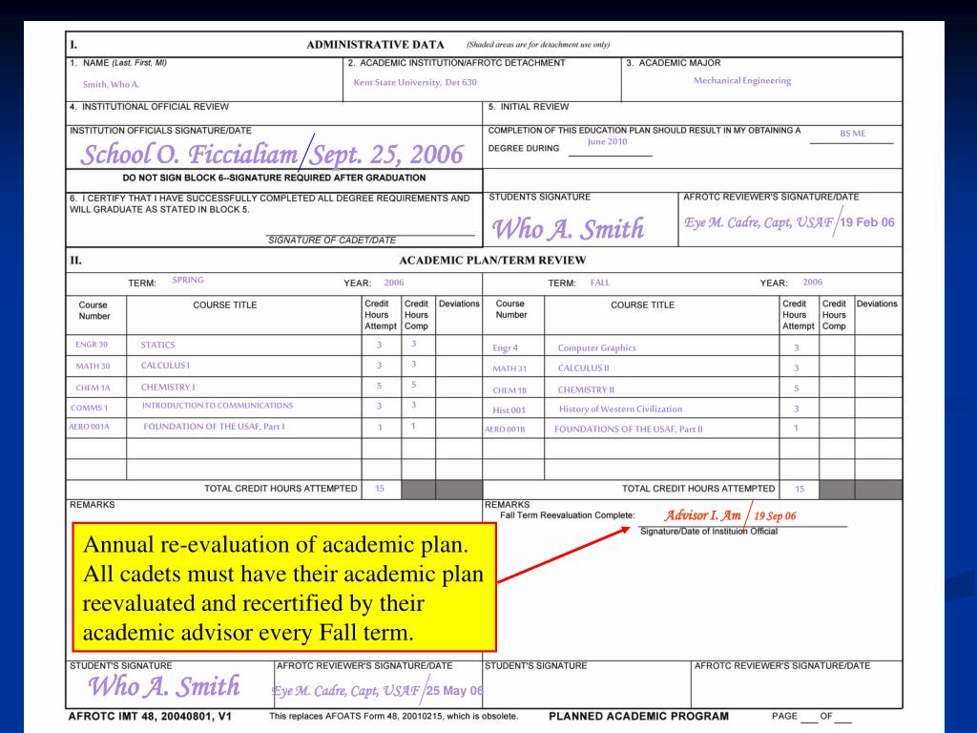Select the 'SPRING' term value
The height and width of the screenshot is (733, 977).
point(188,280)
